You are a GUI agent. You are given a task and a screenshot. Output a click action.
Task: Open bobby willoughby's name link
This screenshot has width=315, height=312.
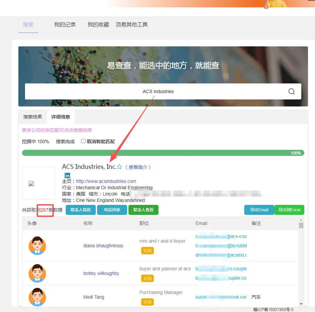coord(101,273)
